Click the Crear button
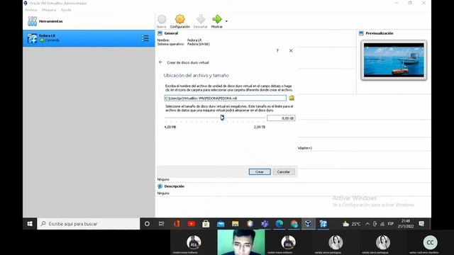 [260, 171]
